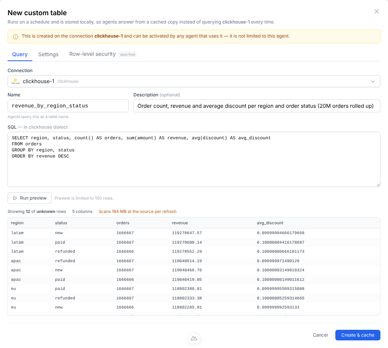The height and width of the screenshot is (348, 388).
Task: Click Cancel button
Action: click(x=320, y=335)
